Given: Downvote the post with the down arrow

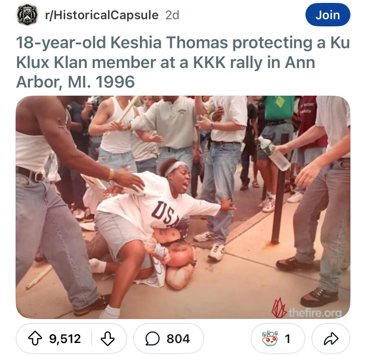Looking at the screenshot, I should point(108,339).
